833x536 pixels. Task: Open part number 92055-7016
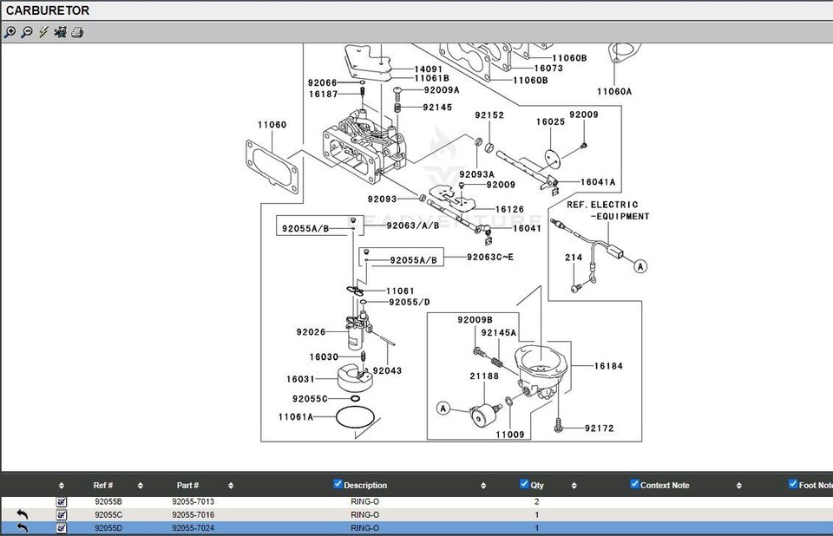193,515
